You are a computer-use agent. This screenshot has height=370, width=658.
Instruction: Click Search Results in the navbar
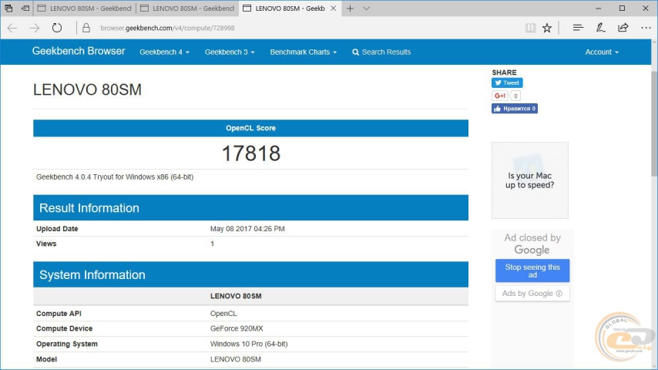[381, 52]
